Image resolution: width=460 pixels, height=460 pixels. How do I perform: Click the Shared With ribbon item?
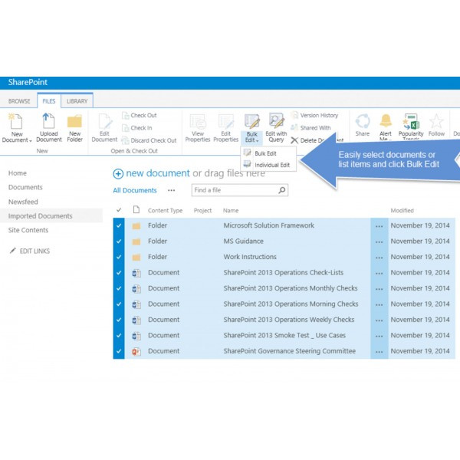[x=310, y=128]
